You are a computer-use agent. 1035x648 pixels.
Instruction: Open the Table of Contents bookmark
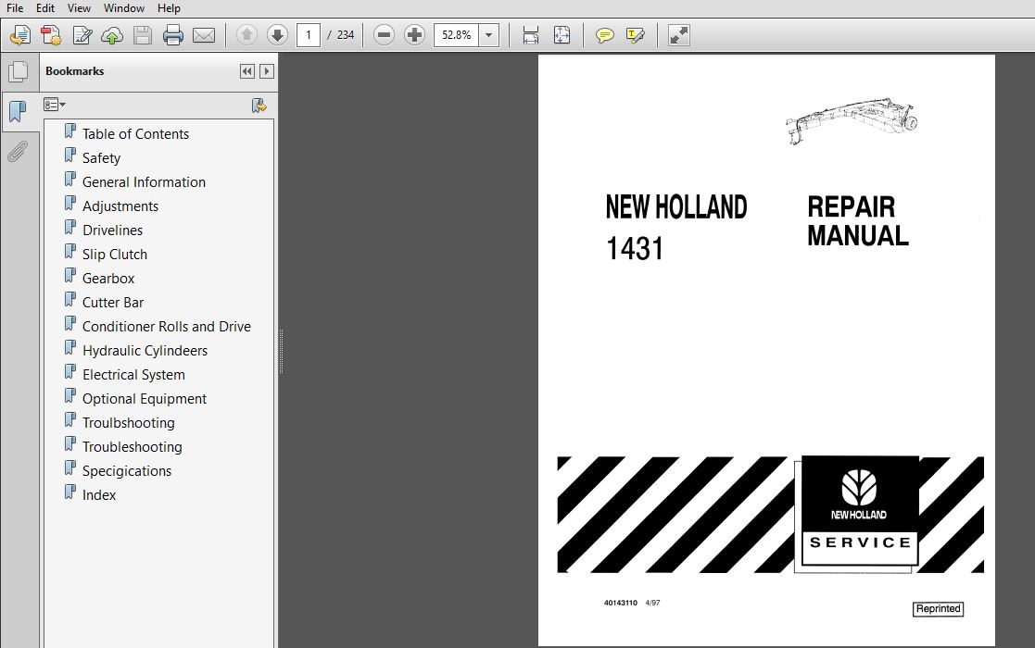pyautogui.click(x=135, y=134)
